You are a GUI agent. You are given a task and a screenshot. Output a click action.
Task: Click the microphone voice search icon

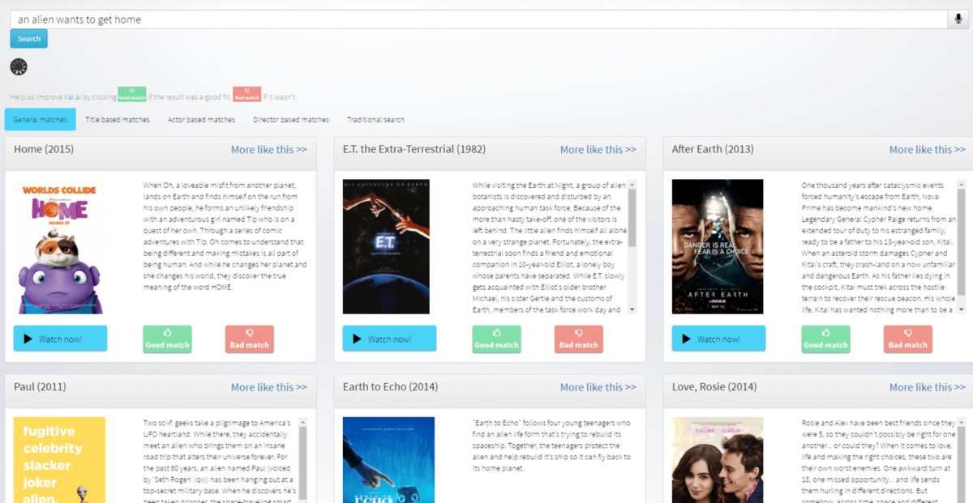click(960, 19)
